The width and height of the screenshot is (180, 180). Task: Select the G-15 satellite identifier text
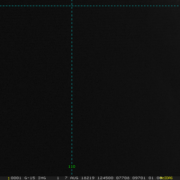pyautogui.click(x=30, y=178)
